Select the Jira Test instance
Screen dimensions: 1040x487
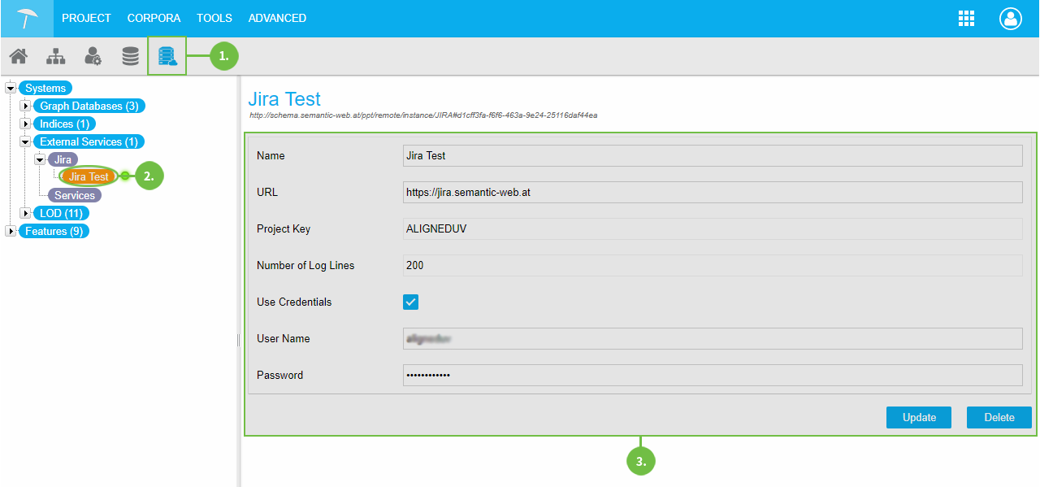point(89,176)
